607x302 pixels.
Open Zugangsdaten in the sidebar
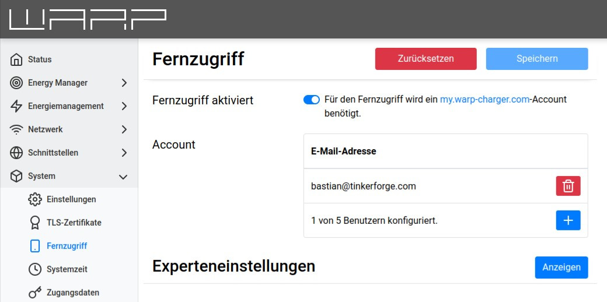click(x=72, y=293)
